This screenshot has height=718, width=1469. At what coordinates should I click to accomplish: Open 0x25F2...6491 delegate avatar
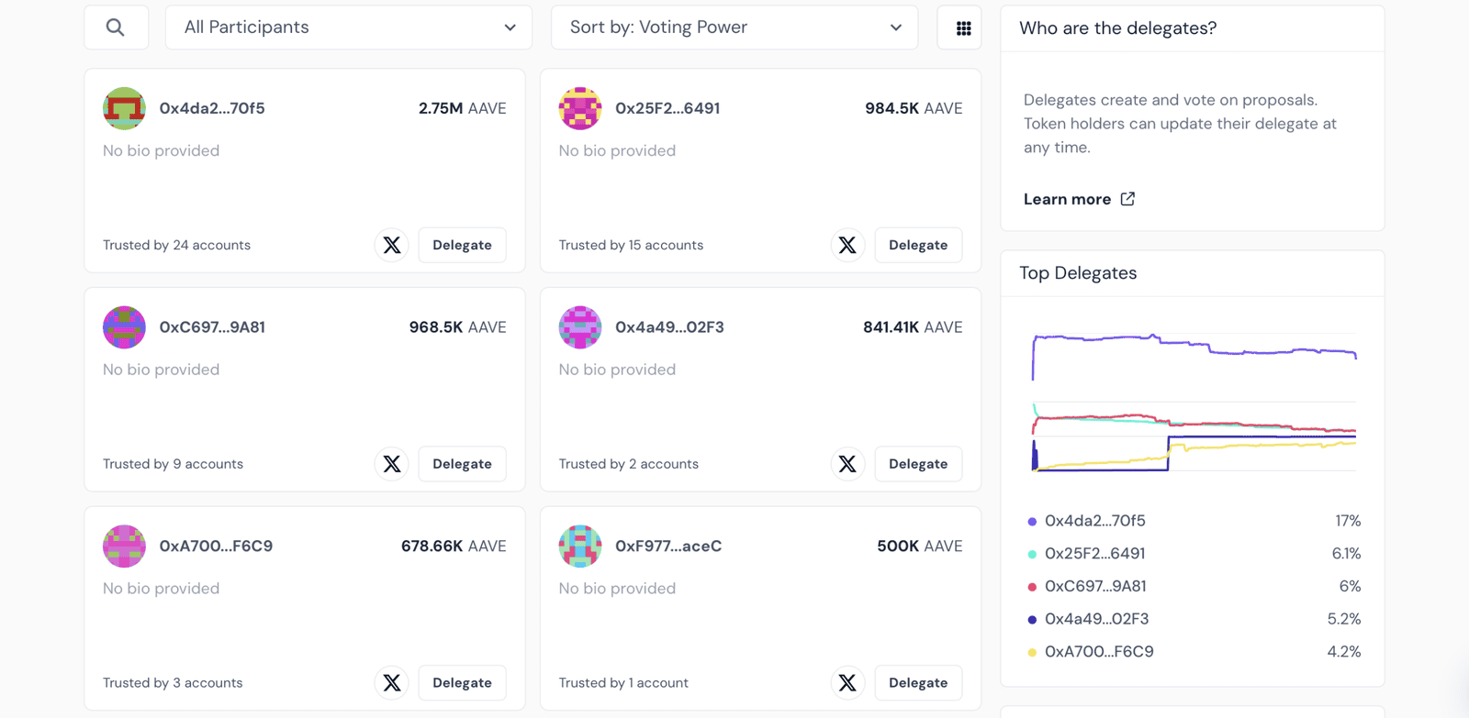point(580,108)
